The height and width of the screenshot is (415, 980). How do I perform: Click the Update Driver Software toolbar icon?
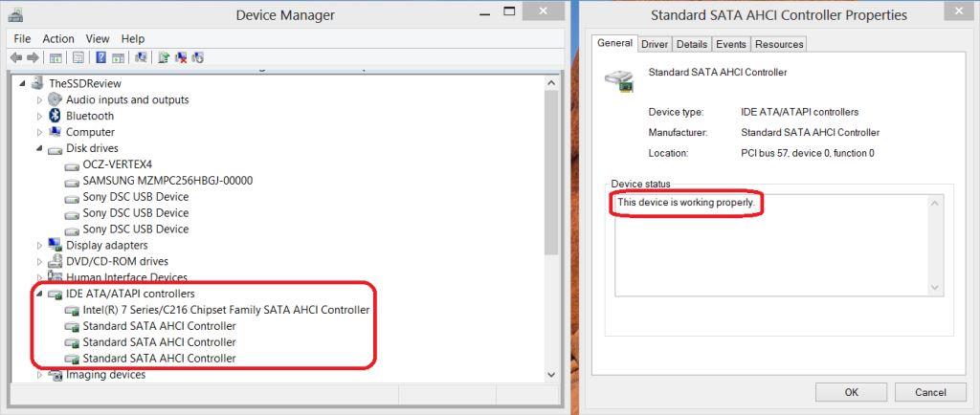163,57
